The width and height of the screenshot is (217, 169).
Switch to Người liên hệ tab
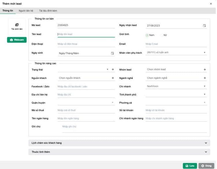pyautogui.click(x=26, y=11)
